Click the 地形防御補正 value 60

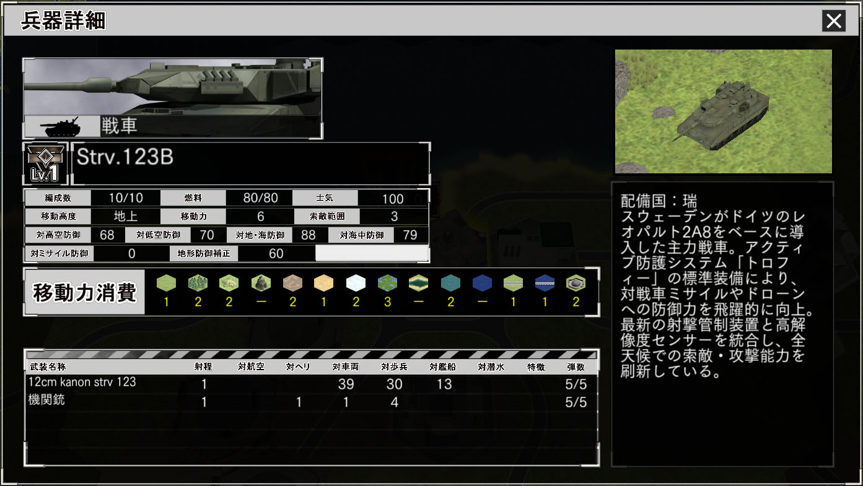tap(276, 254)
